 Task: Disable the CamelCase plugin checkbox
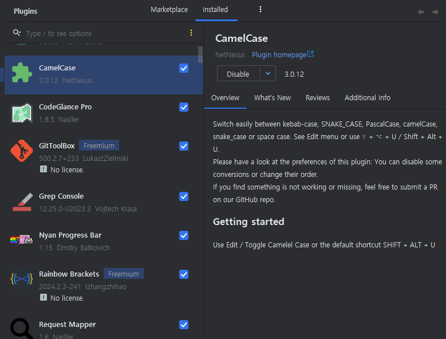click(184, 68)
